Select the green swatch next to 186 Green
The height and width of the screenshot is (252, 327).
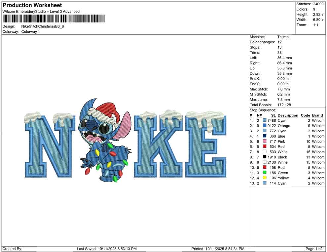pyautogui.click(x=265, y=172)
